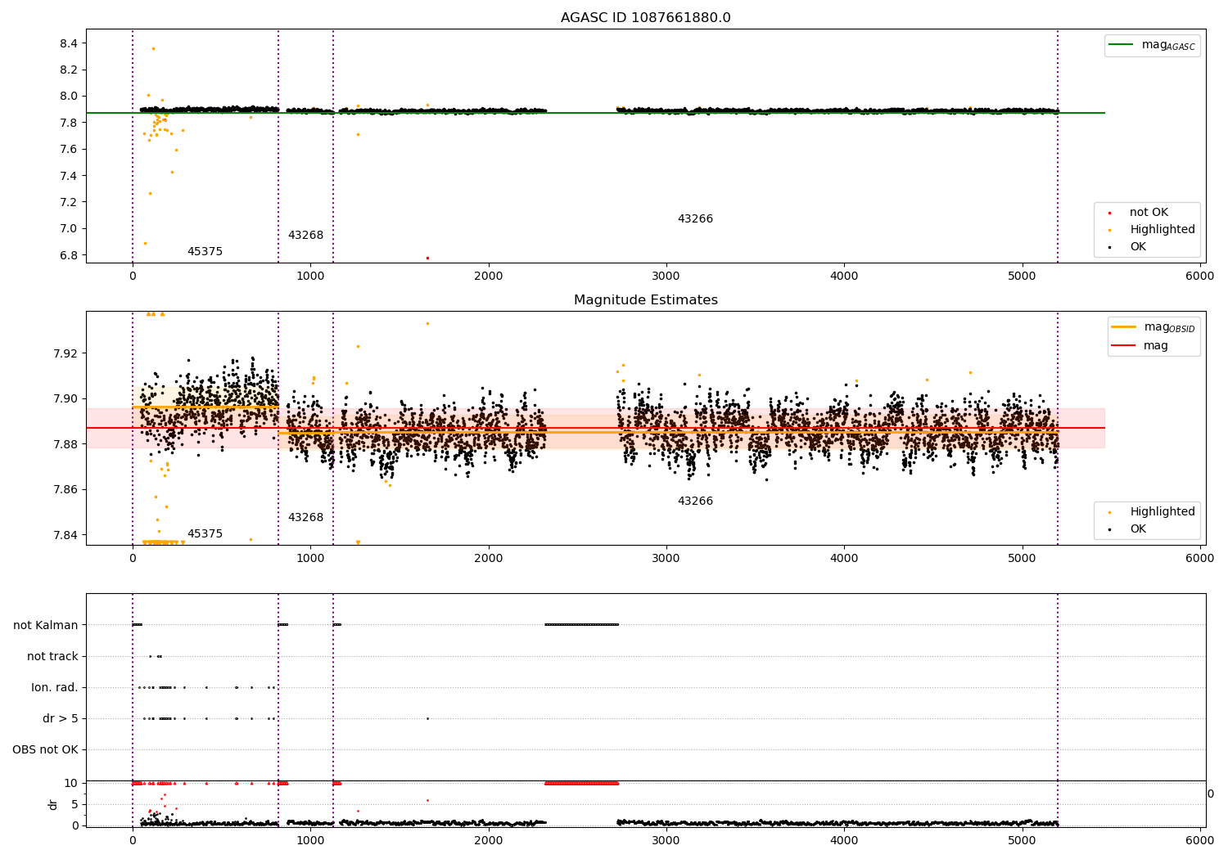Click the 7.92 y-tick label in middle plot

tap(66, 353)
